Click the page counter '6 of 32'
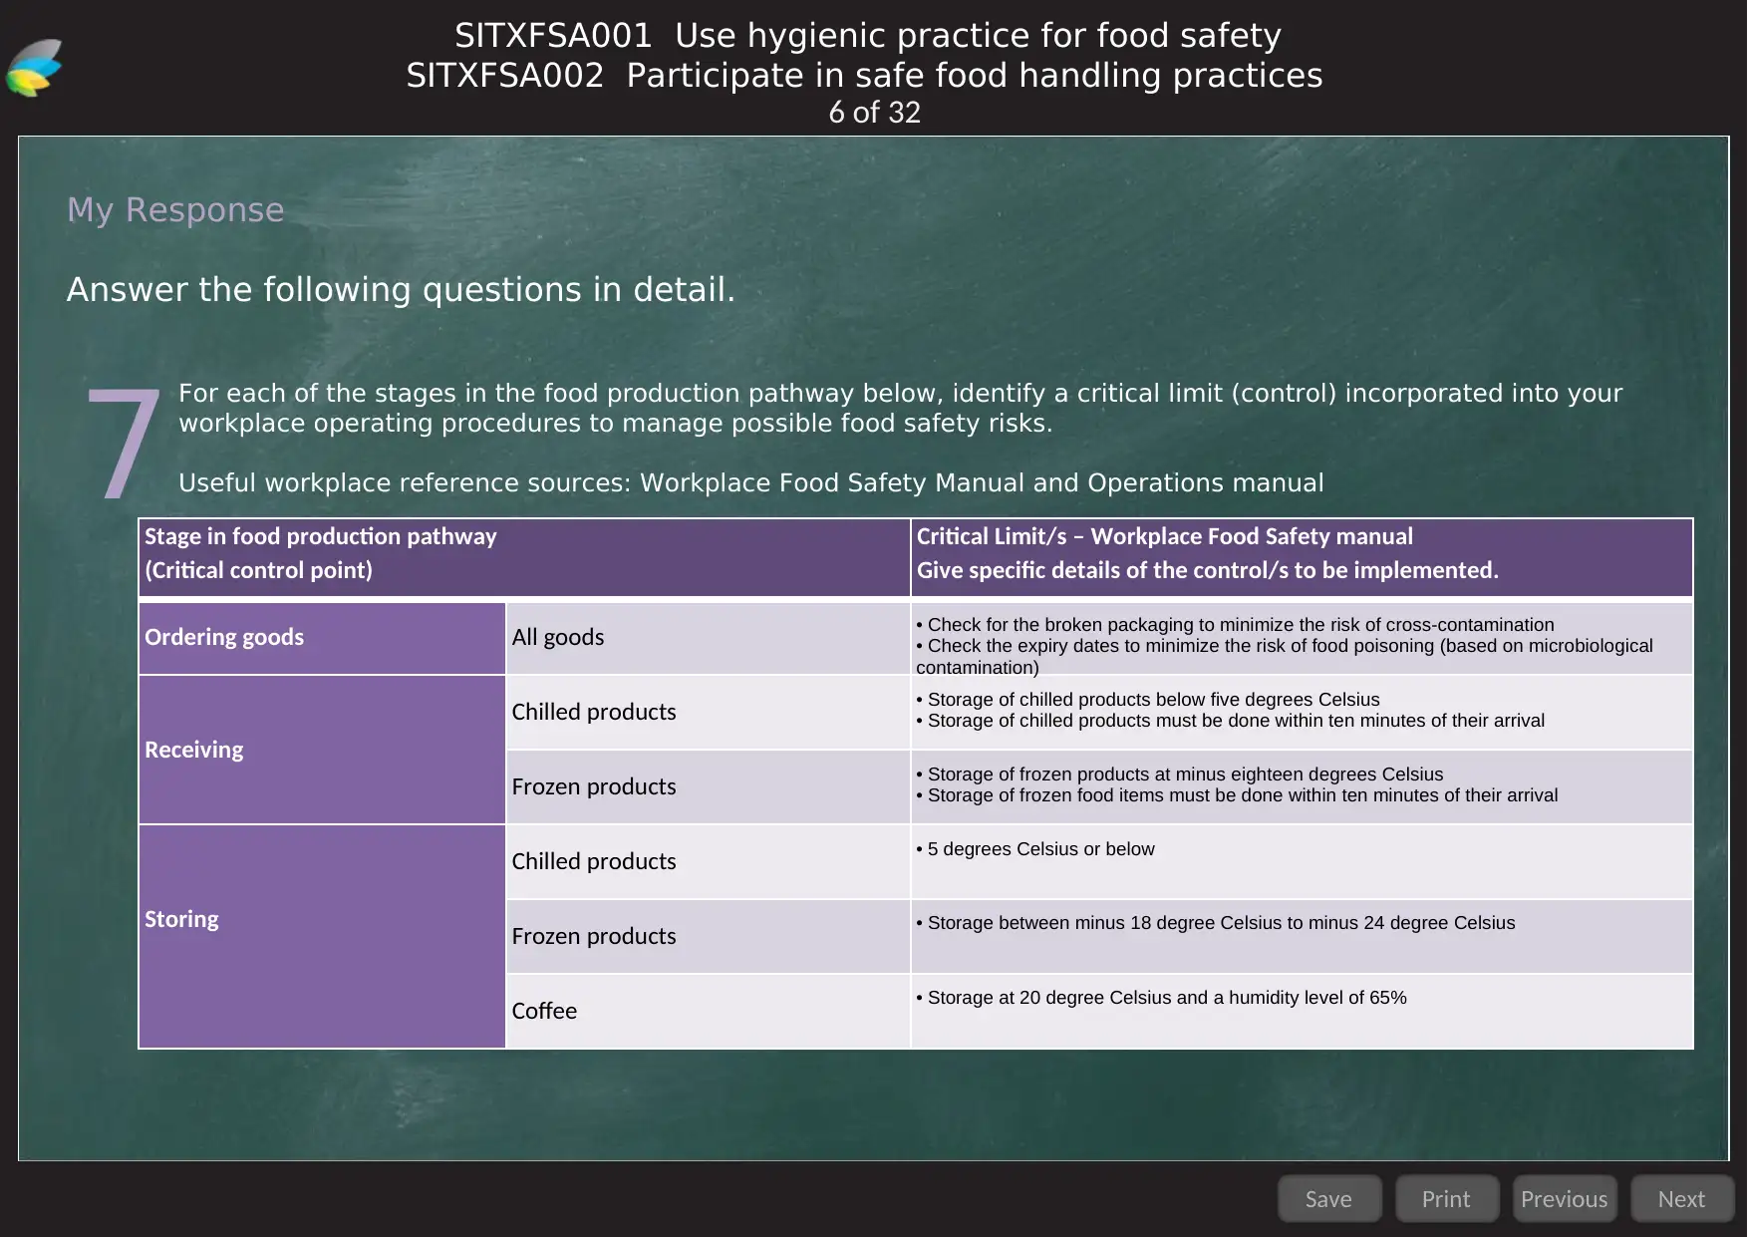The image size is (1748, 1237). 874,113
